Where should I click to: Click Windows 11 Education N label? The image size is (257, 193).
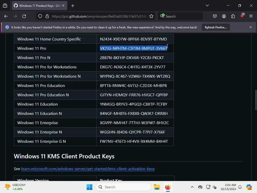click(39, 113)
